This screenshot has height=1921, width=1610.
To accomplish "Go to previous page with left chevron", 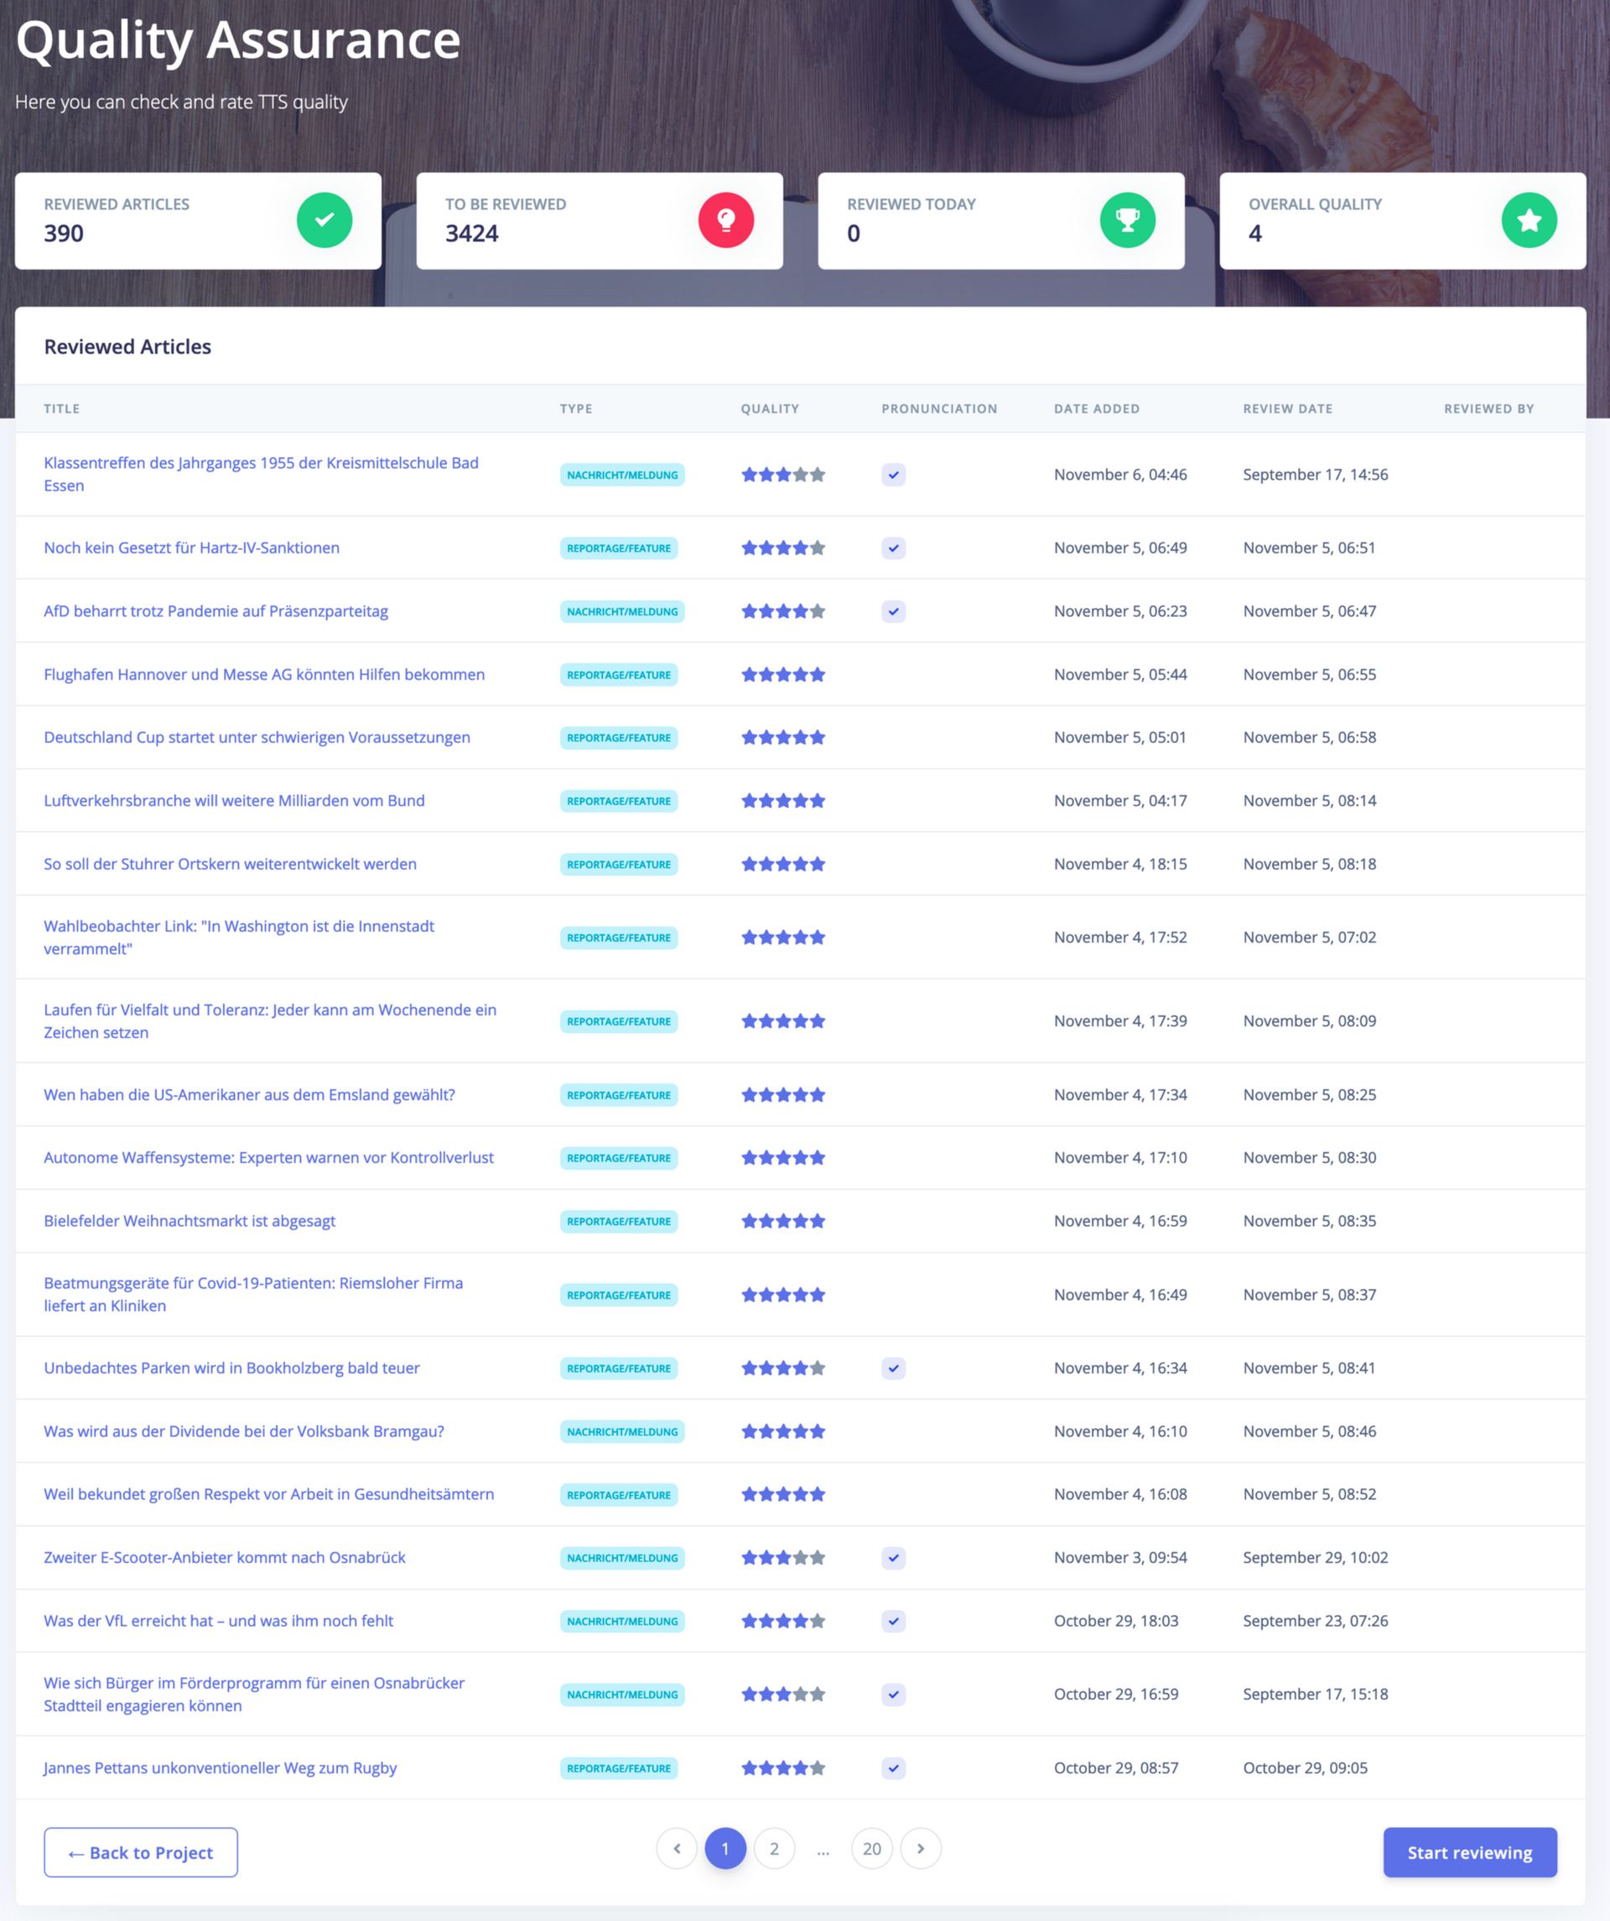I will (x=677, y=1849).
